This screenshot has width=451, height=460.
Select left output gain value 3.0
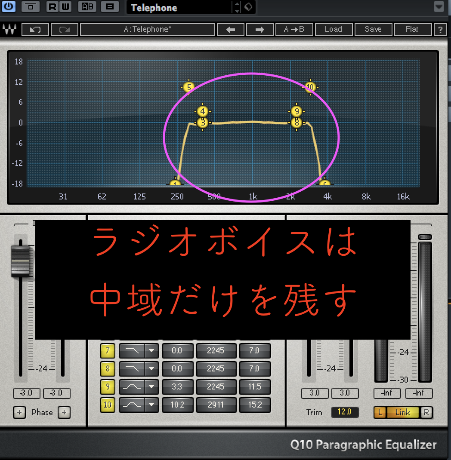tap(315, 393)
